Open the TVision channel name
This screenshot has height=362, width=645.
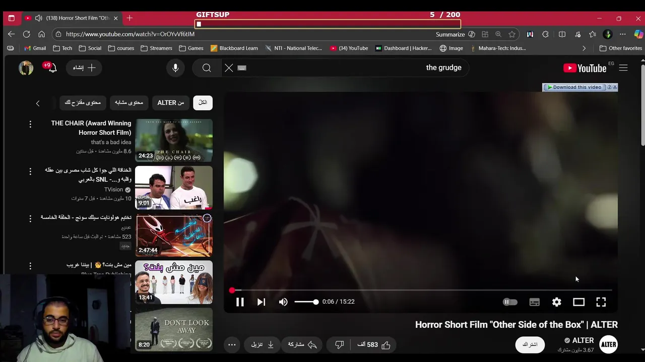[114, 190]
